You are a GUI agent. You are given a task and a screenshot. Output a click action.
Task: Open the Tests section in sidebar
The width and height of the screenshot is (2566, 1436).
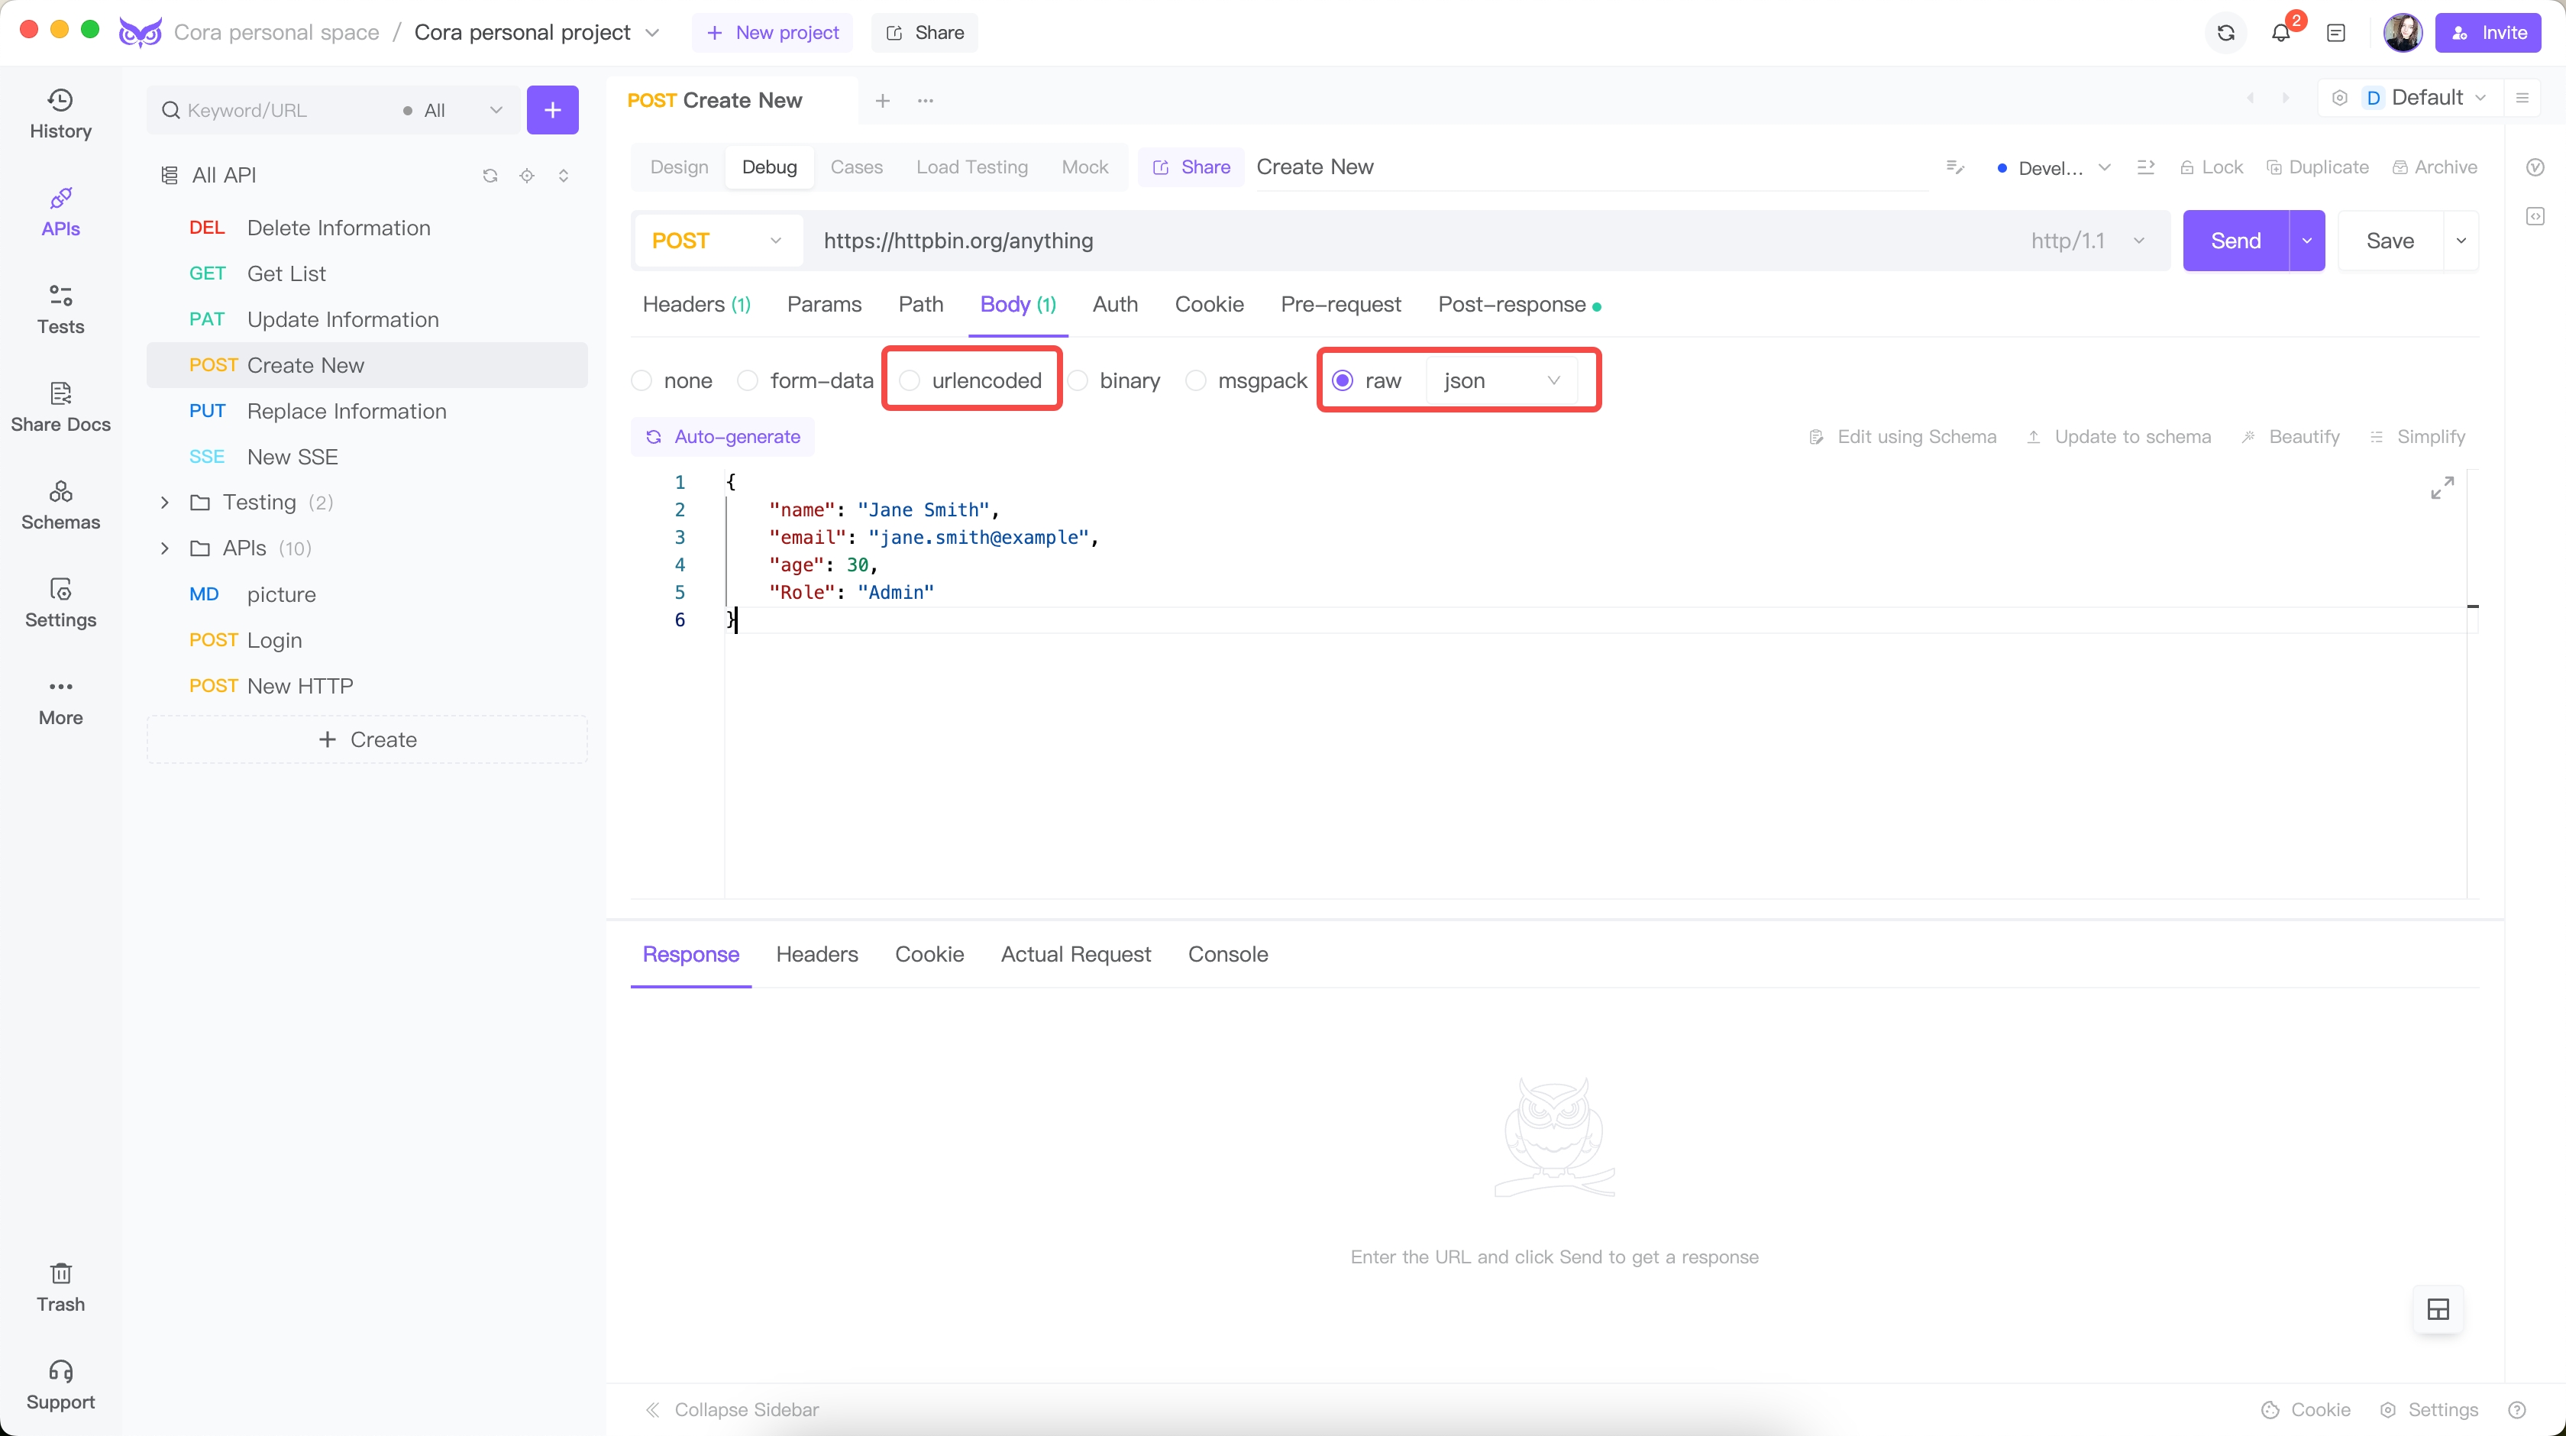[60, 309]
